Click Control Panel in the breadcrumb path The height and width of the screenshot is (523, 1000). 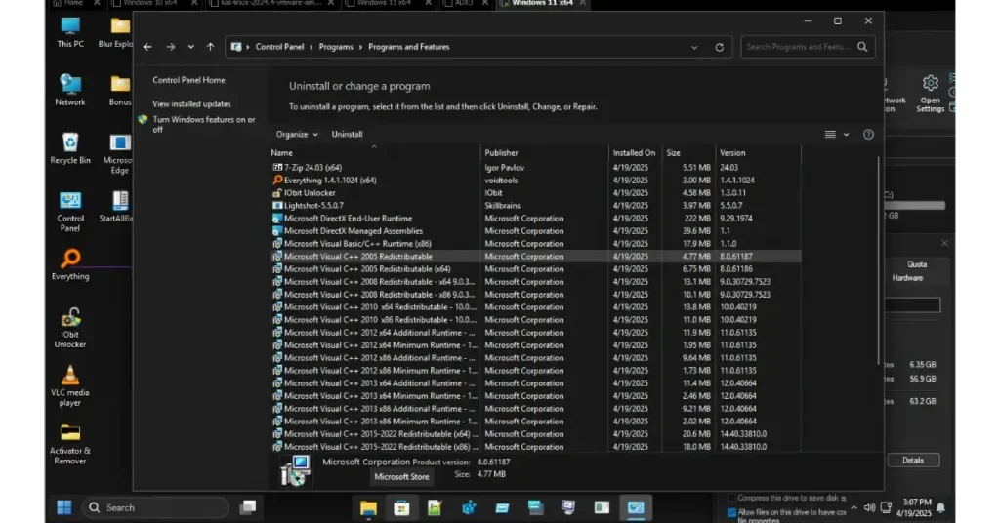(x=279, y=47)
